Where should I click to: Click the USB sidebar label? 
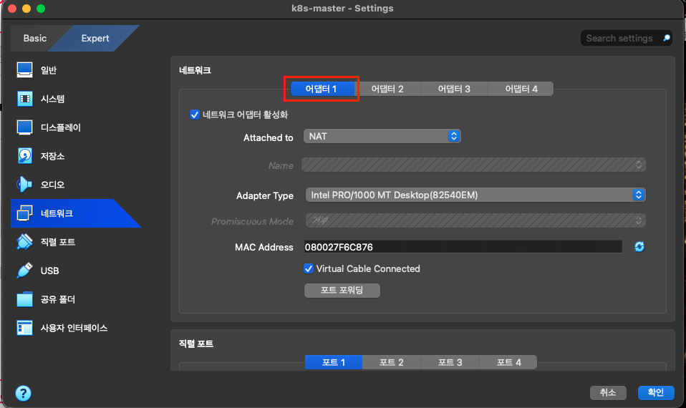pos(49,271)
